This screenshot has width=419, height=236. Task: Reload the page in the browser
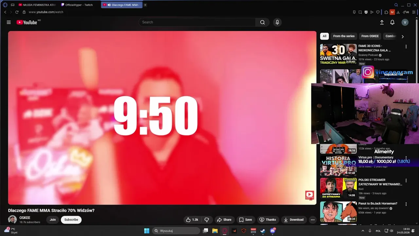point(17,12)
